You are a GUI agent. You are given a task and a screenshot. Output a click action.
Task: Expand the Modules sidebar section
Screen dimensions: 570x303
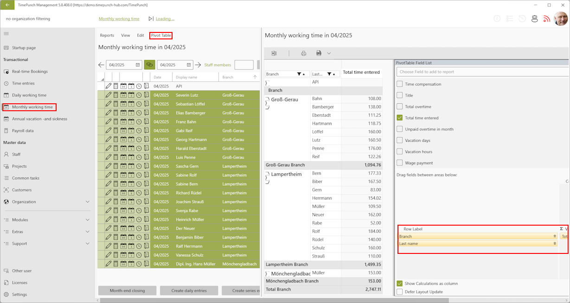tap(88, 220)
